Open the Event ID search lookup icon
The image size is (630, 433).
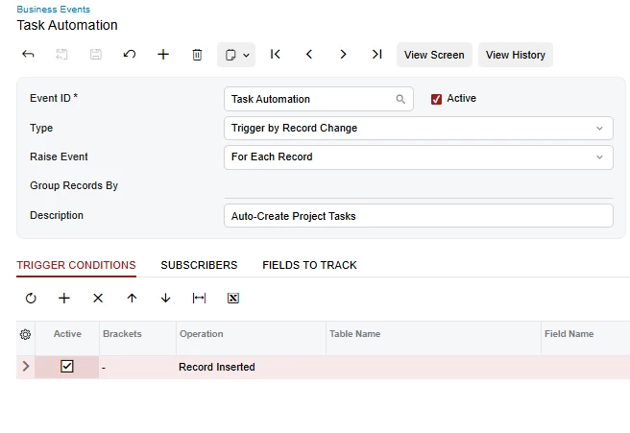tap(400, 99)
